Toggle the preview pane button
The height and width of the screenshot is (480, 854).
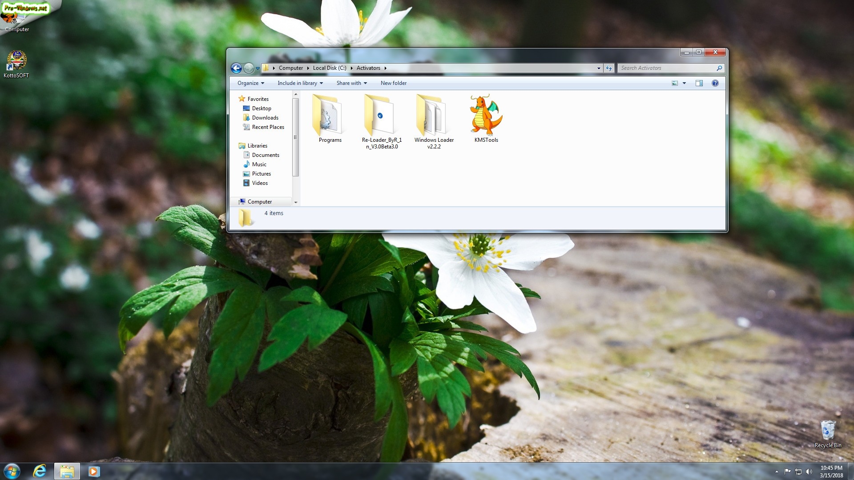tap(699, 83)
